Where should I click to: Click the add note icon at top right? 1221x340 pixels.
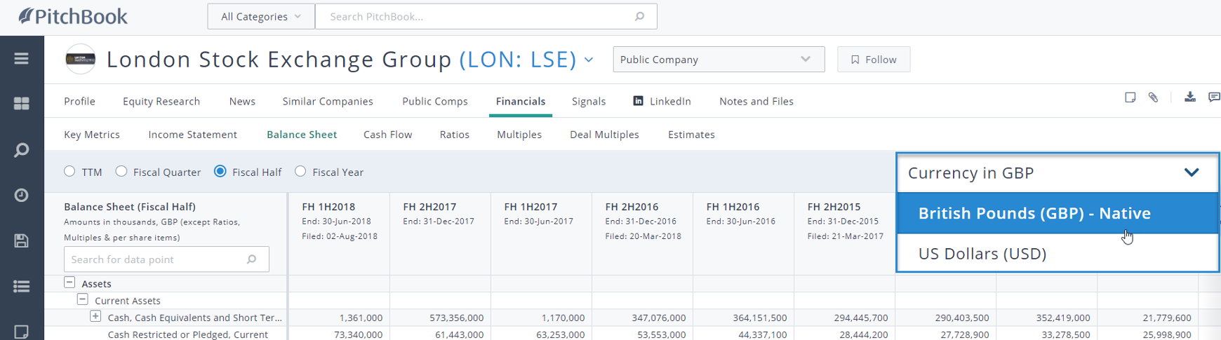[1130, 97]
